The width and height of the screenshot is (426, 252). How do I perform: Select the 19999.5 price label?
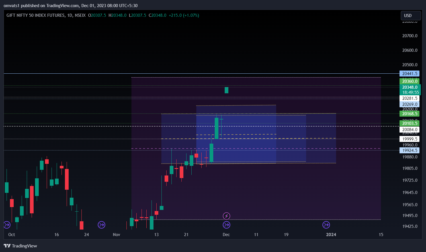point(409,139)
